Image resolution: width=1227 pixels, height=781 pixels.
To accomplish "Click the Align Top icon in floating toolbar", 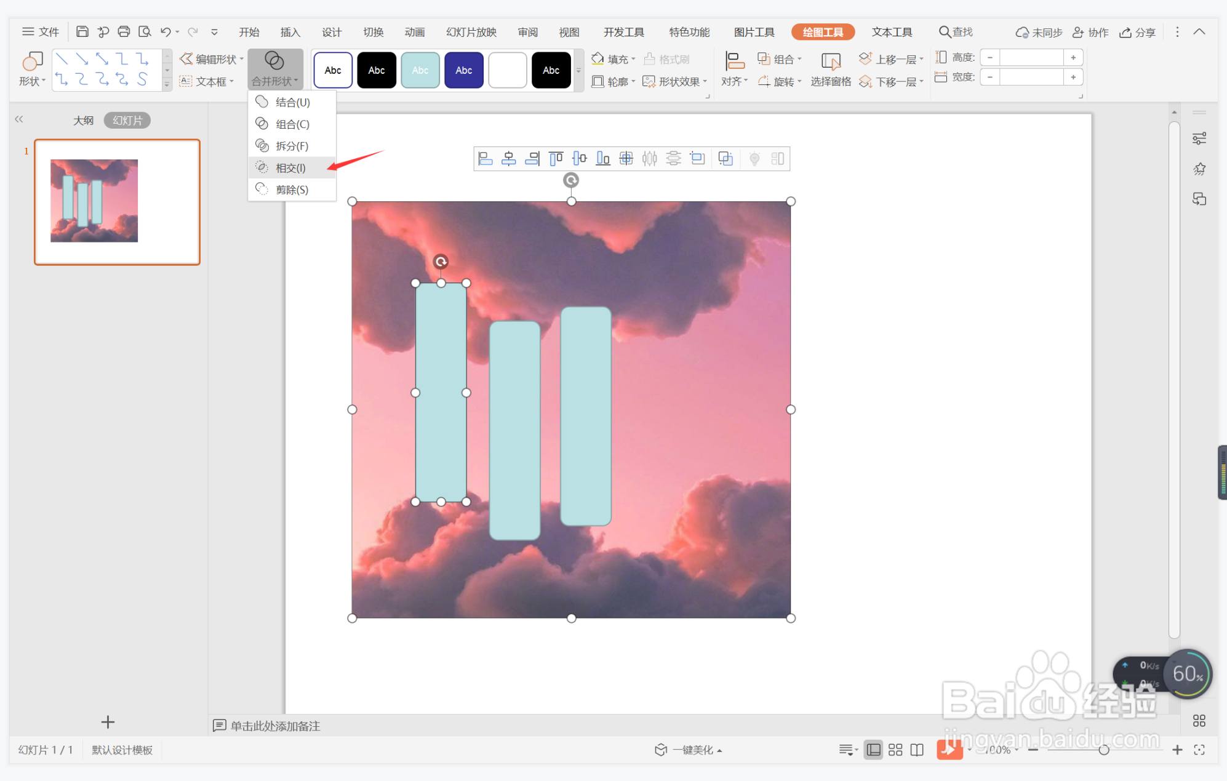I will coord(556,159).
